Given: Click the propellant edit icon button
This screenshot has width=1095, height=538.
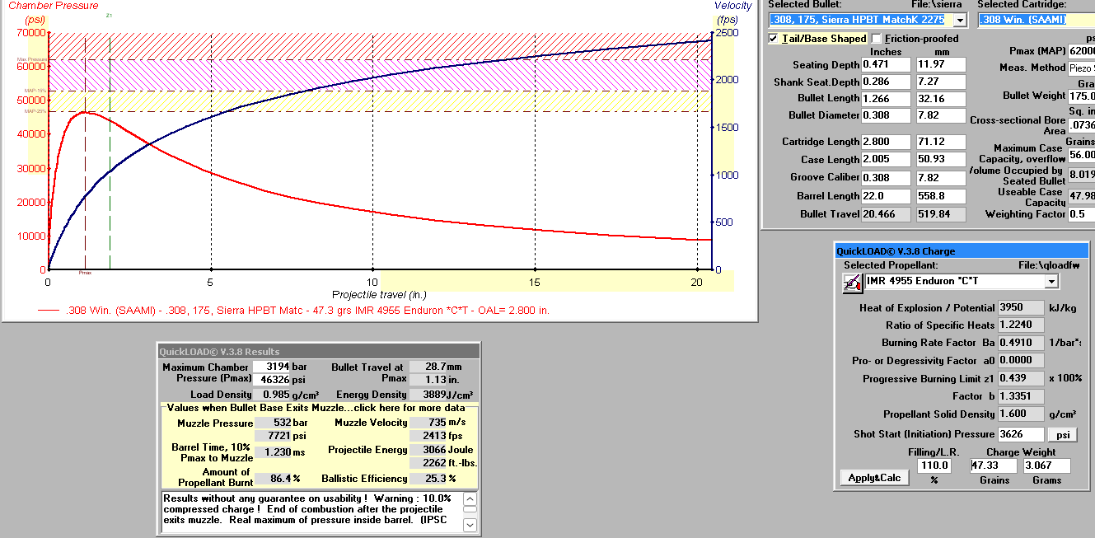Looking at the screenshot, I should point(852,283).
